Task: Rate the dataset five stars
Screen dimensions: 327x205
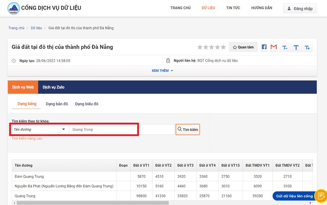Action: pos(223,47)
